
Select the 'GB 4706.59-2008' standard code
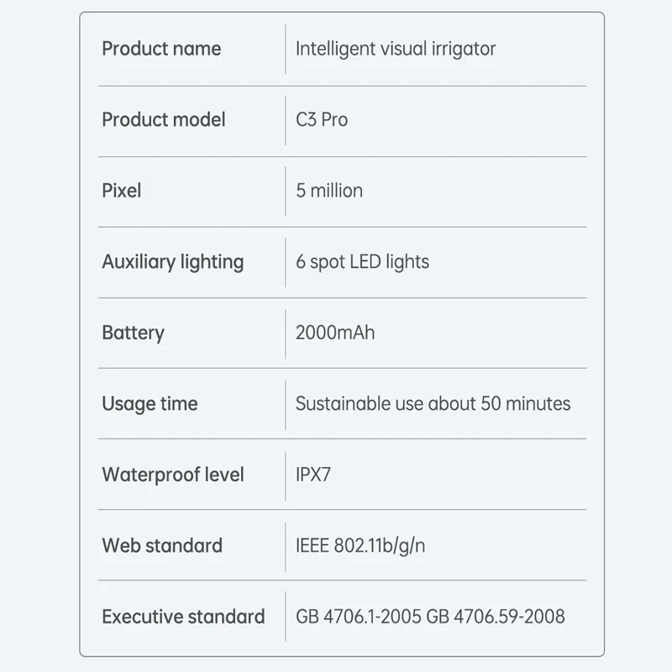[496, 617]
